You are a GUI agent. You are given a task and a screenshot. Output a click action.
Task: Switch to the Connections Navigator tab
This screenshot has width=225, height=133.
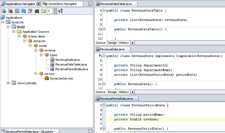[x=62, y=4]
